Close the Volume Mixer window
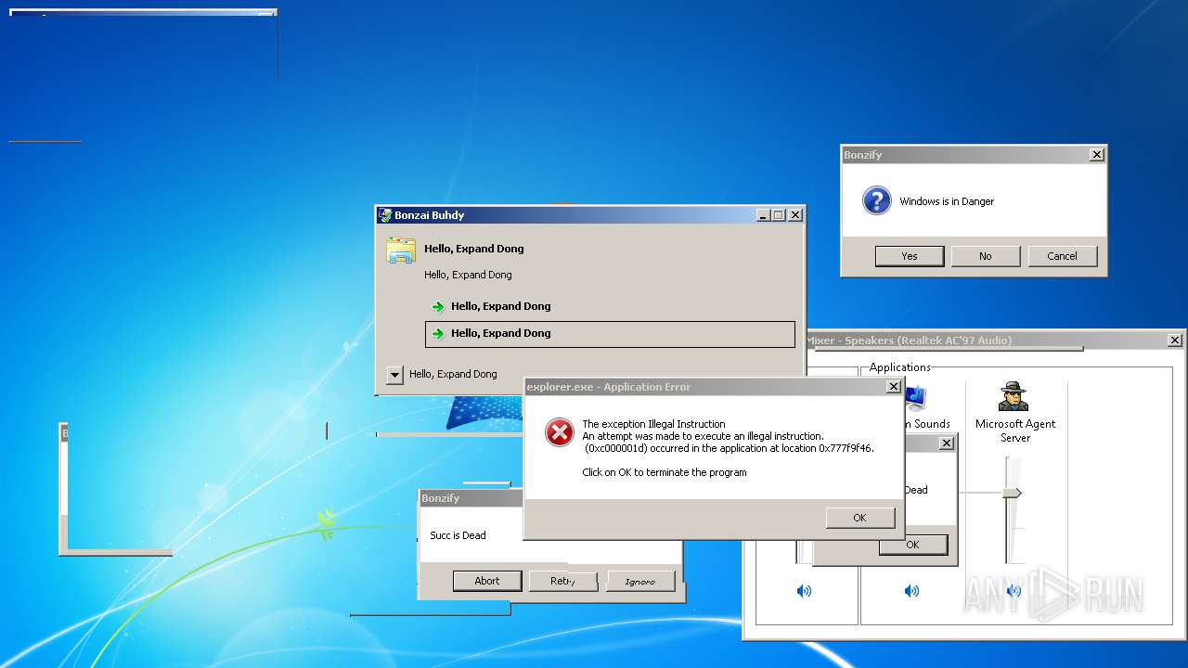1188x668 pixels. point(1174,340)
